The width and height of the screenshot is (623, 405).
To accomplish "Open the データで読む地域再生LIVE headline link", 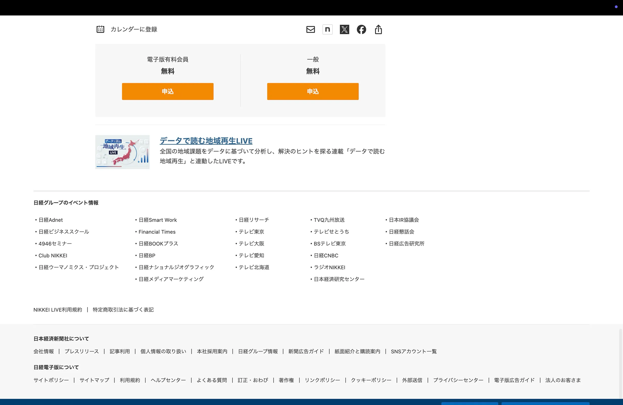I will click(x=206, y=141).
